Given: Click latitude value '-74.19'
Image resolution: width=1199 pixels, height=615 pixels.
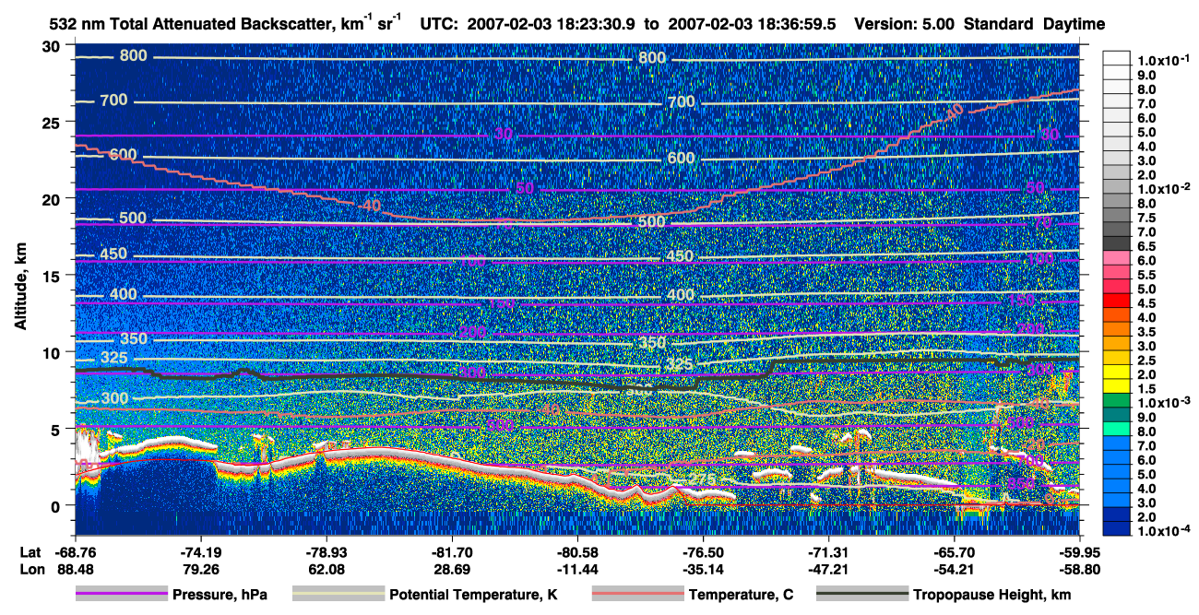Looking at the screenshot, I should pyautogui.click(x=199, y=552).
